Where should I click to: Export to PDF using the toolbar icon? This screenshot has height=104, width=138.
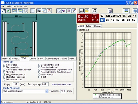(x=49, y=11)
